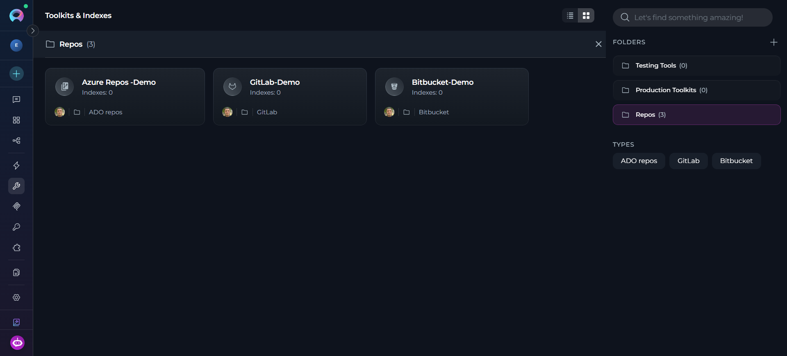Click the round plus create button in sidebar
The height and width of the screenshot is (356, 787).
(x=16, y=74)
